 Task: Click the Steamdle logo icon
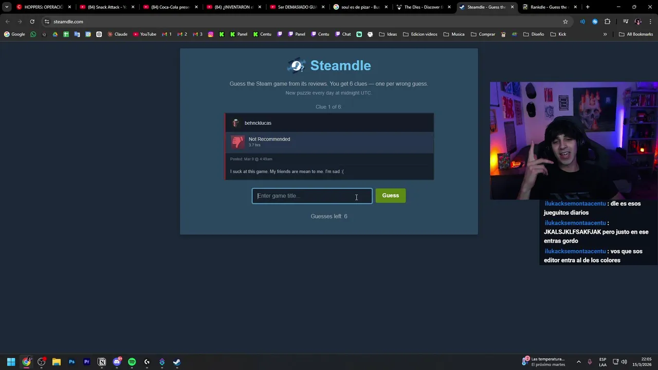point(297,65)
